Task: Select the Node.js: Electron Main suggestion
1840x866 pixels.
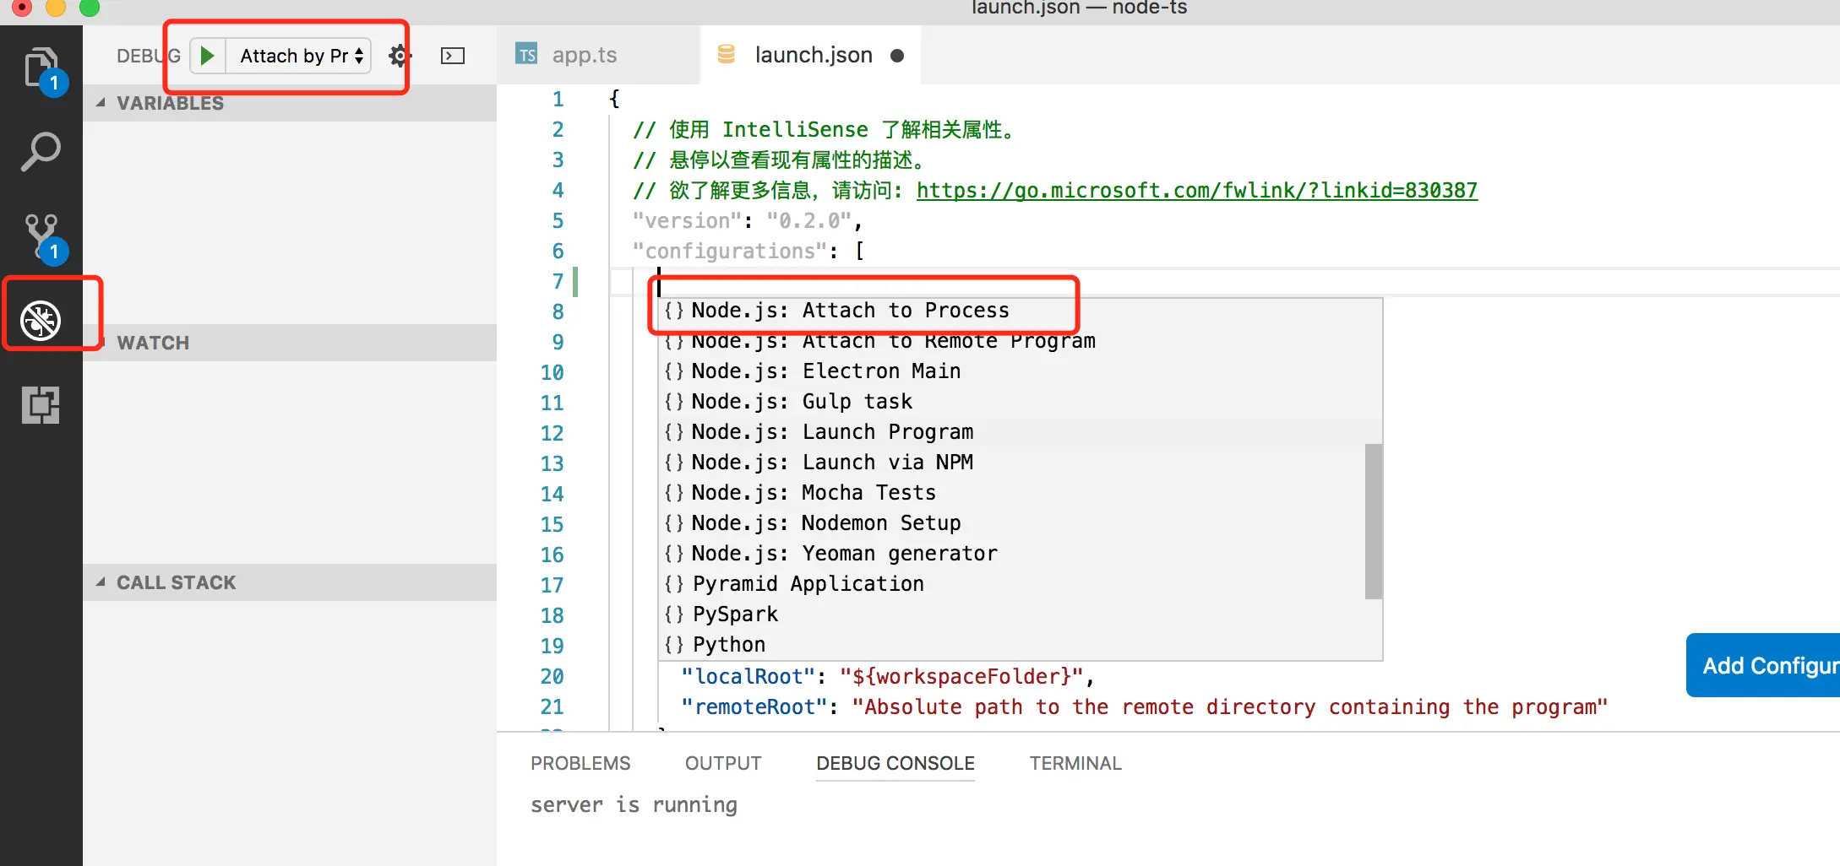Action: (1020, 371)
